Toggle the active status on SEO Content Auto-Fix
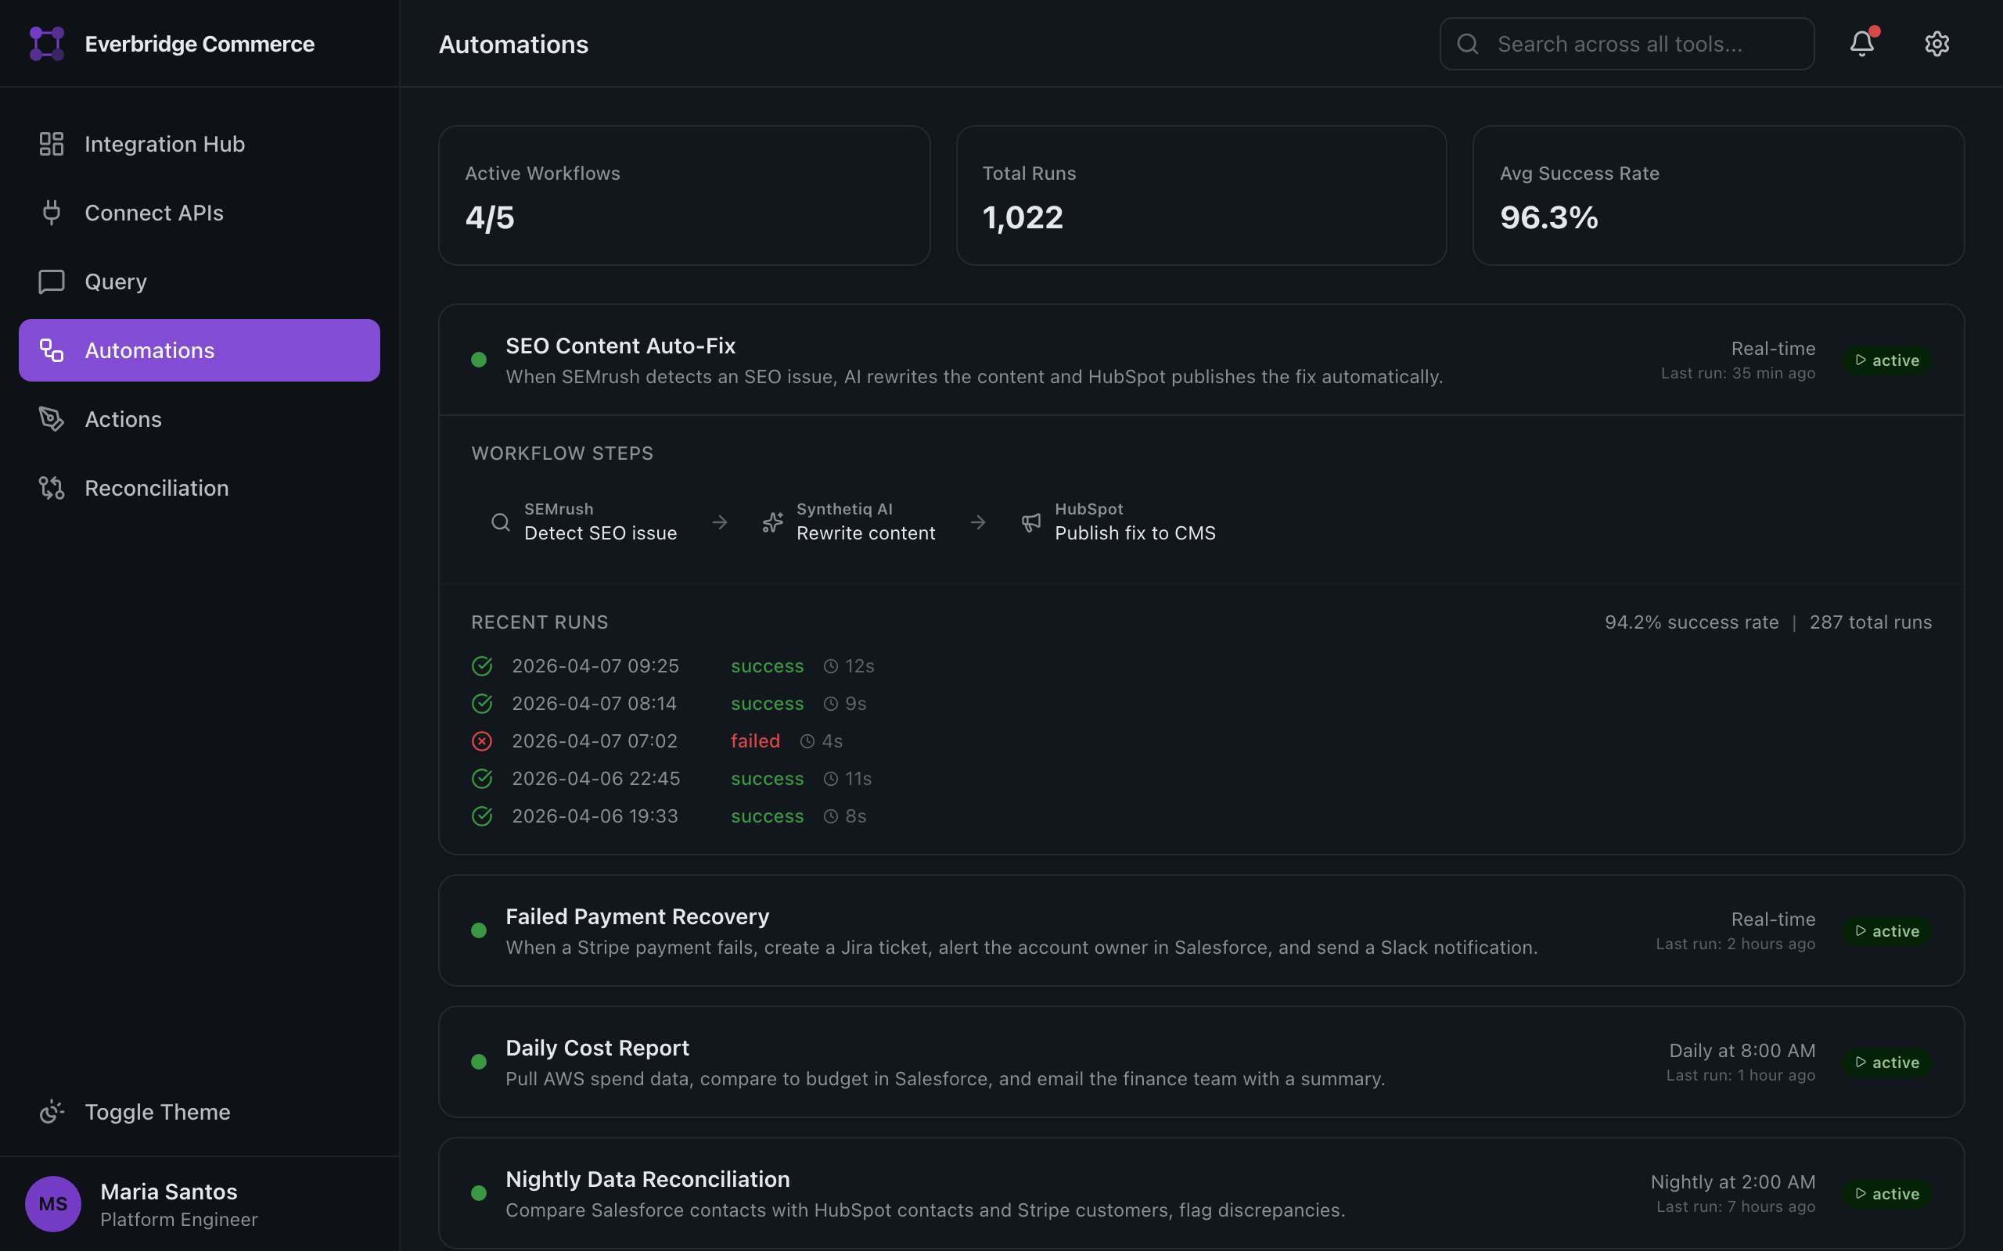 pyautogui.click(x=1887, y=360)
